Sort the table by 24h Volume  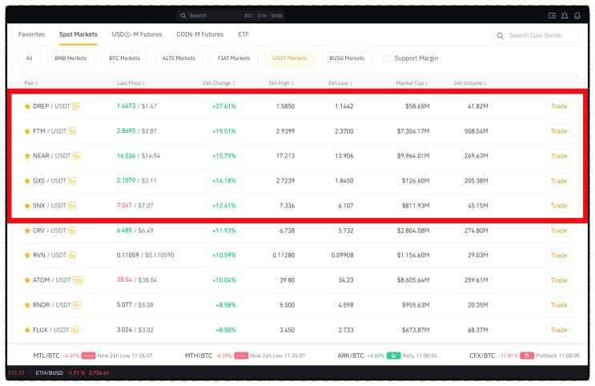[x=470, y=83]
